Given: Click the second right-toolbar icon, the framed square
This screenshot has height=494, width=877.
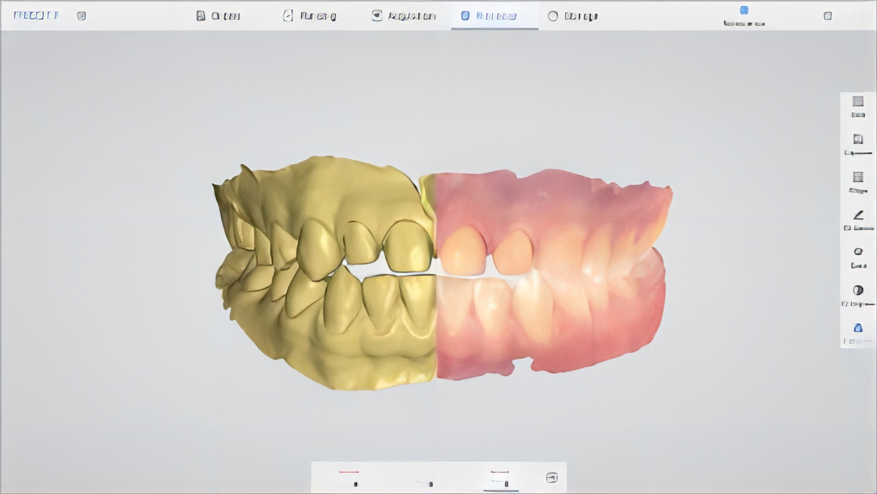Looking at the screenshot, I should coord(858,139).
